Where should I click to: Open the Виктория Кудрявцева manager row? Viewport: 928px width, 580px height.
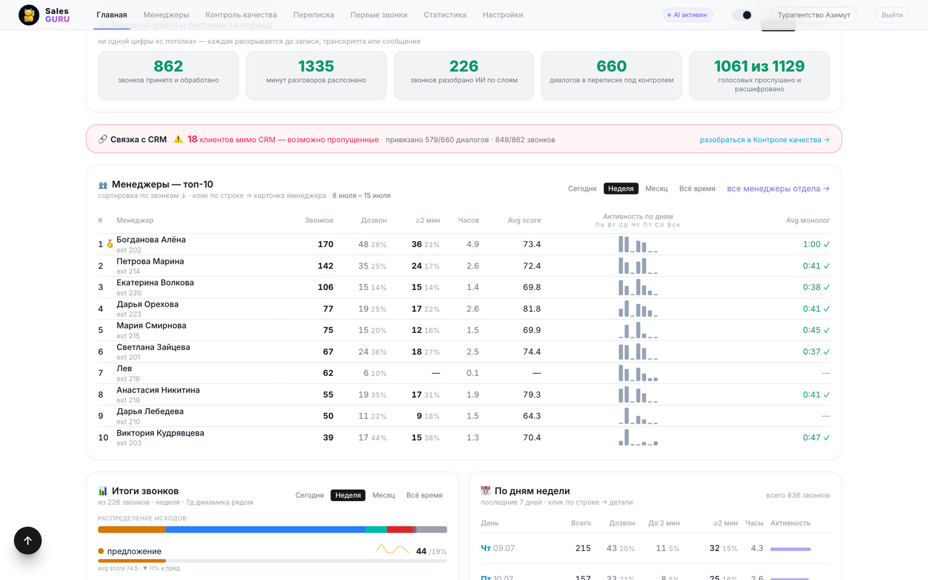coord(464,437)
